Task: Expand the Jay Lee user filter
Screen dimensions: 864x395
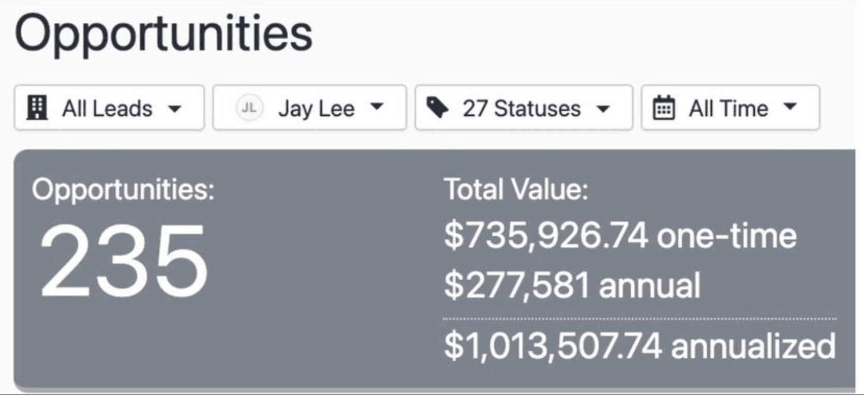Action: click(309, 108)
